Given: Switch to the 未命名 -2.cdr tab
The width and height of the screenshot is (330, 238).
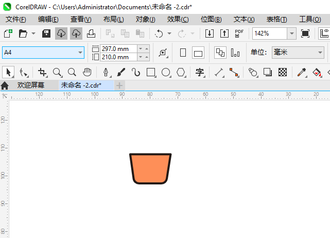Looking at the screenshot, I should (86, 86).
